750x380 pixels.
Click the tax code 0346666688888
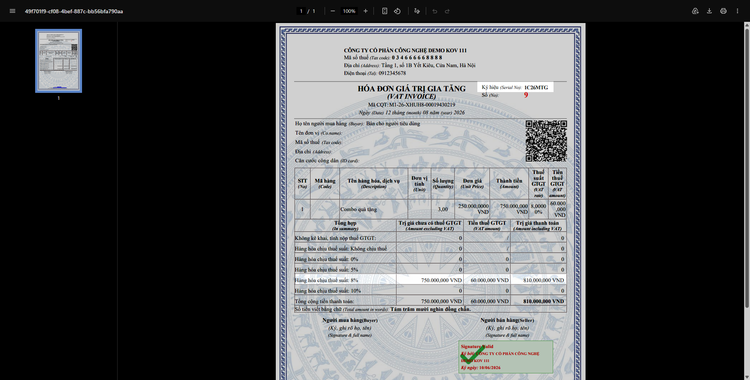pos(417,57)
